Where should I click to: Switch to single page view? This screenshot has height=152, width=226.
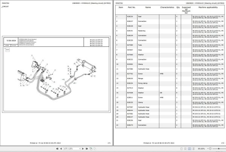(182, 149)
